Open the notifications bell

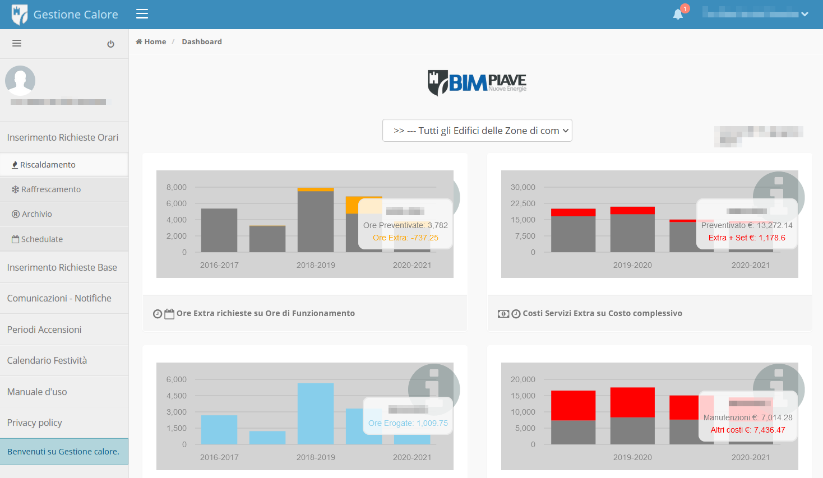pyautogui.click(x=678, y=15)
